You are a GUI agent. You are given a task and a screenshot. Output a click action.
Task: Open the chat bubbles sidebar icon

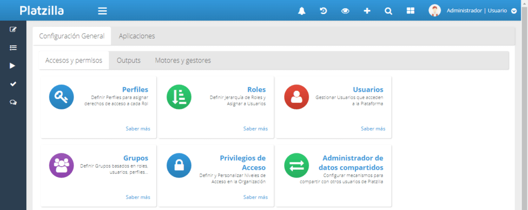[x=13, y=102]
